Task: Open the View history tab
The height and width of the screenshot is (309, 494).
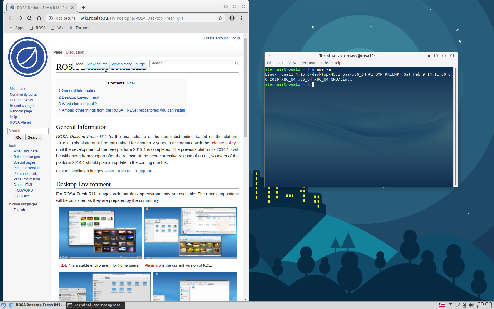Action: pyautogui.click(x=121, y=64)
